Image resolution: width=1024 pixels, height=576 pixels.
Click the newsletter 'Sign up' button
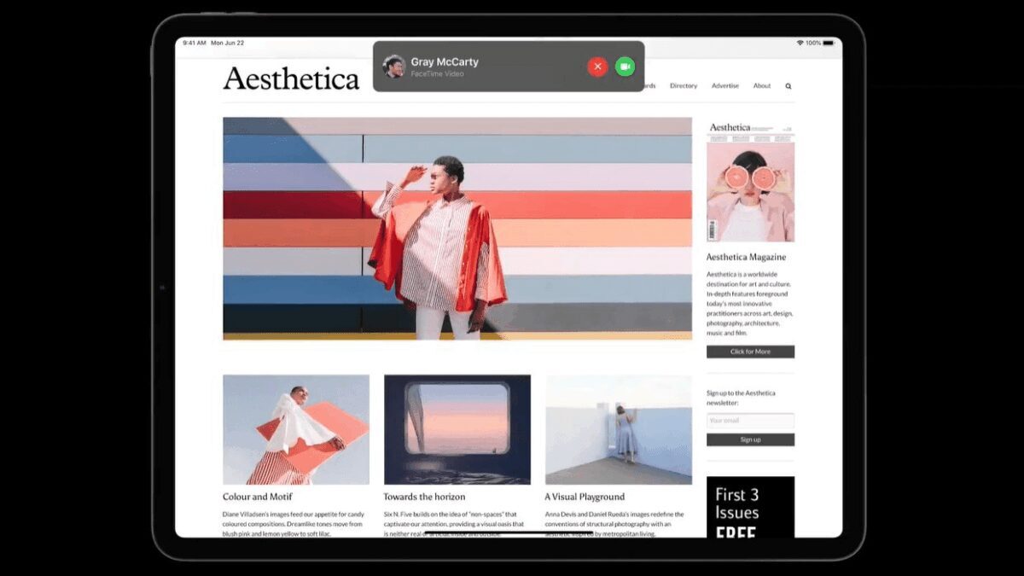point(750,439)
